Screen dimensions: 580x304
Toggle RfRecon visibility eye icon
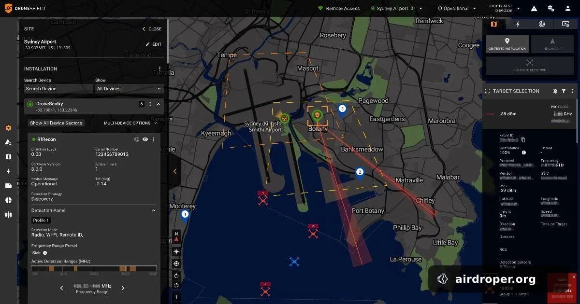[145, 139]
